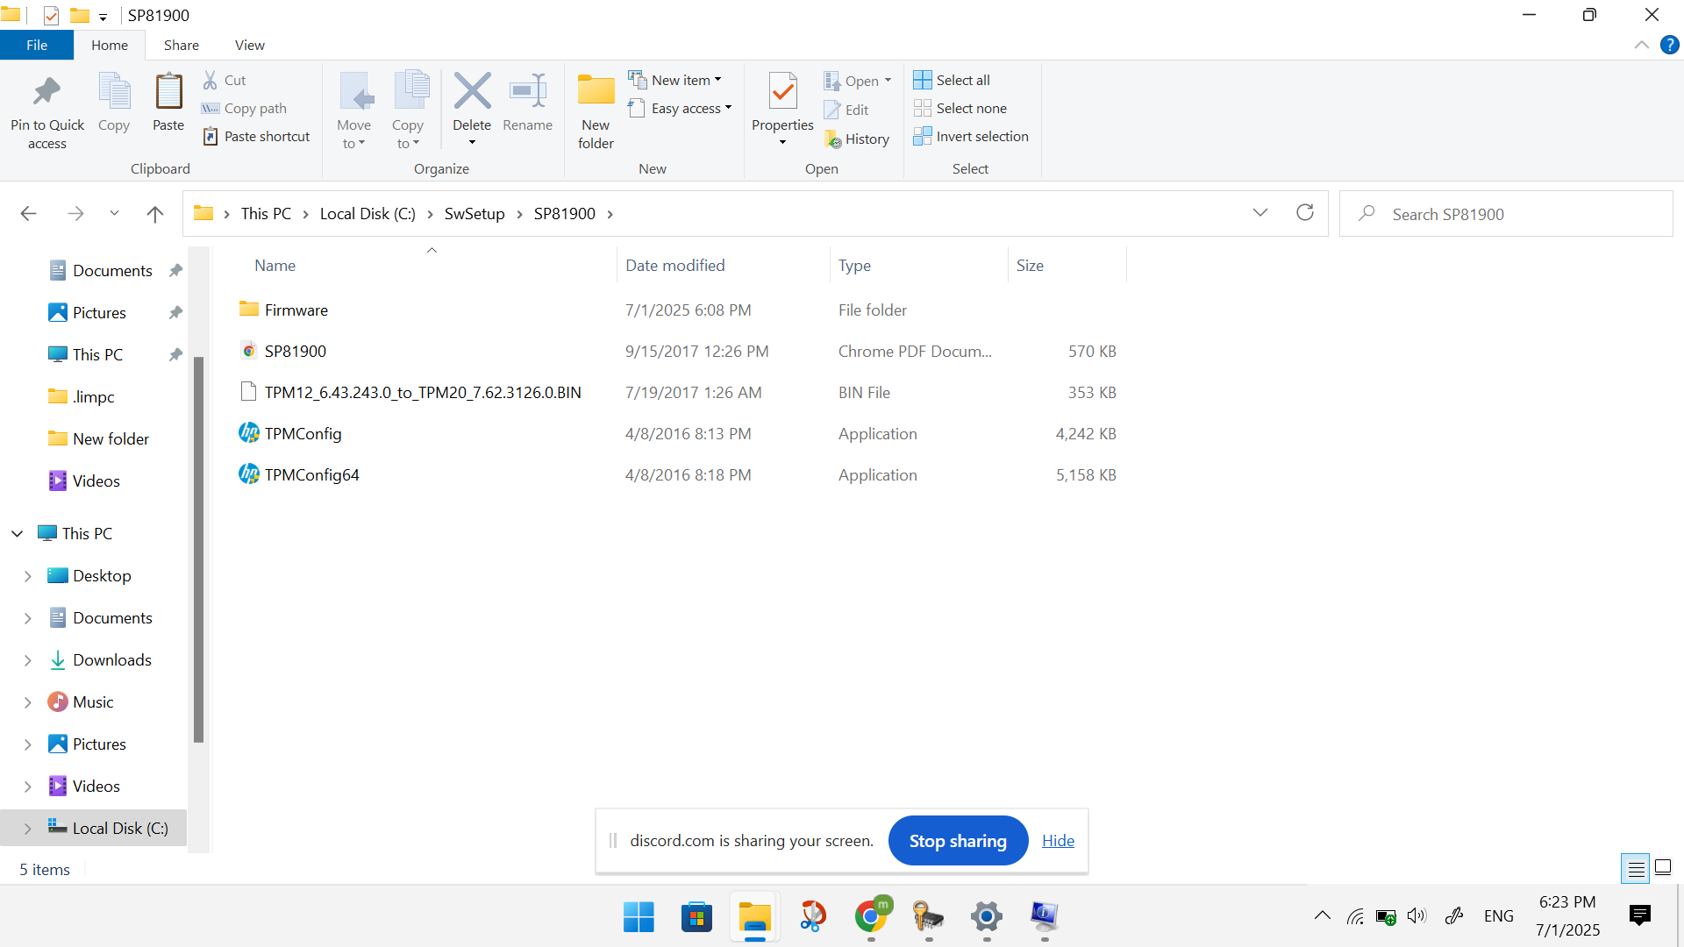Click the Hide link in sharing bar
Image resolution: width=1684 pixels, height=947 pixels.
tap(1058, 841)
